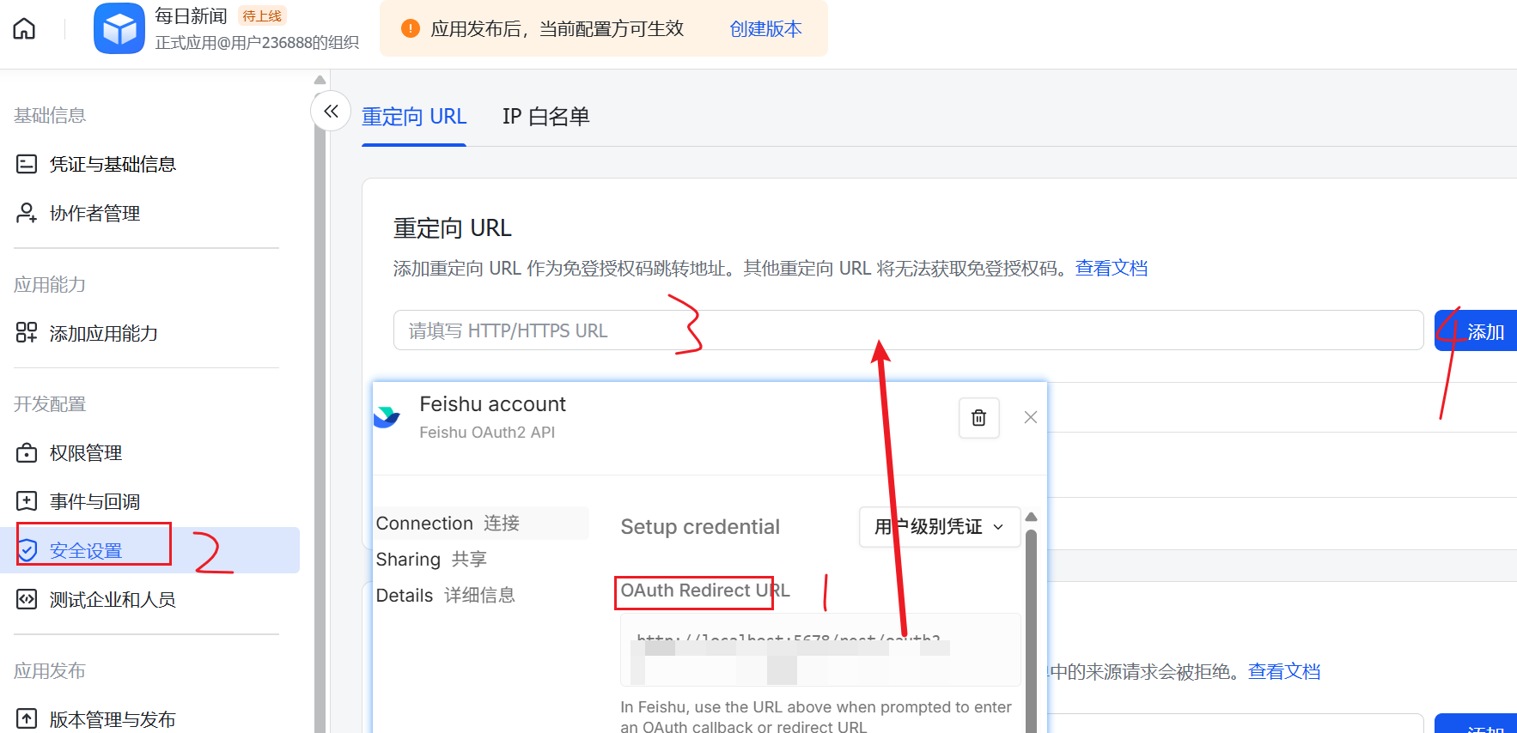Click the OAuth Redirect URL label

705,591
